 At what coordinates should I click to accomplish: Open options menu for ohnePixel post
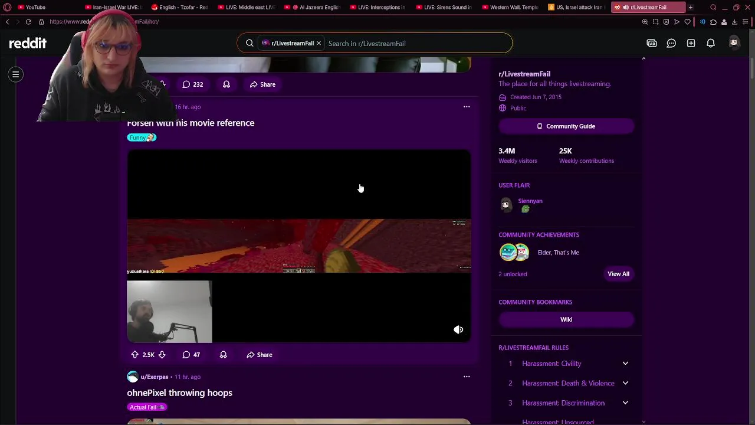[467, 377]
